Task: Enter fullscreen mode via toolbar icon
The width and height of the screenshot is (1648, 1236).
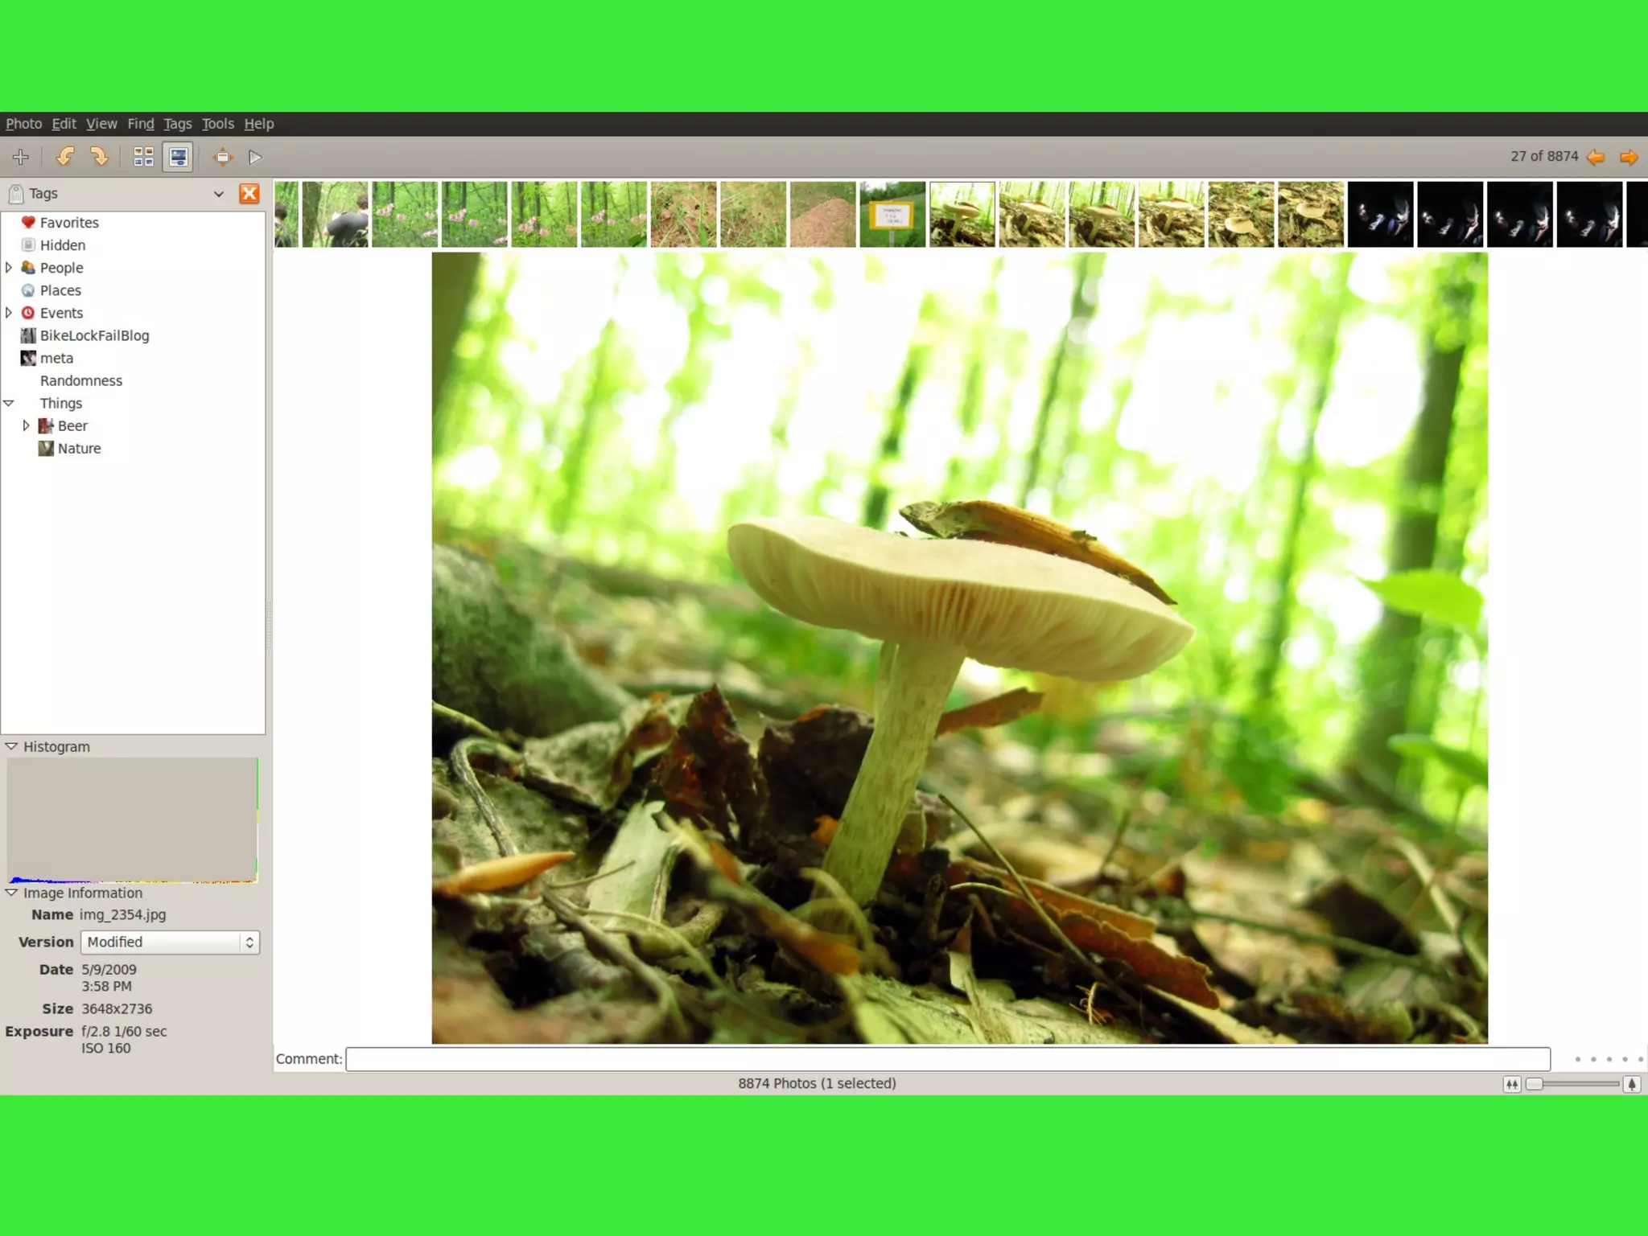Action: [x=222, y=157]
